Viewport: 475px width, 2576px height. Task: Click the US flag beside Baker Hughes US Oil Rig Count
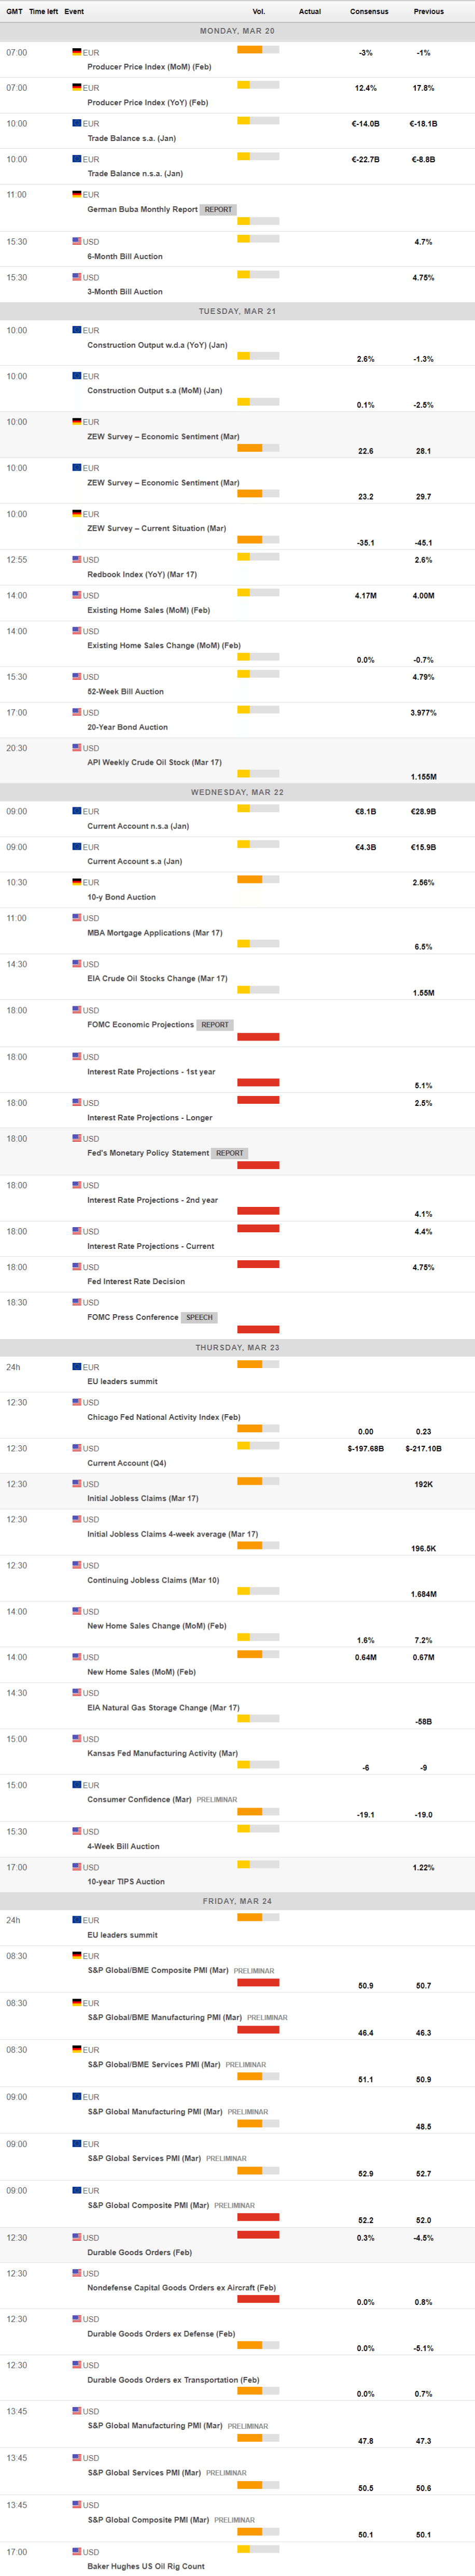tap(77, 2551)
